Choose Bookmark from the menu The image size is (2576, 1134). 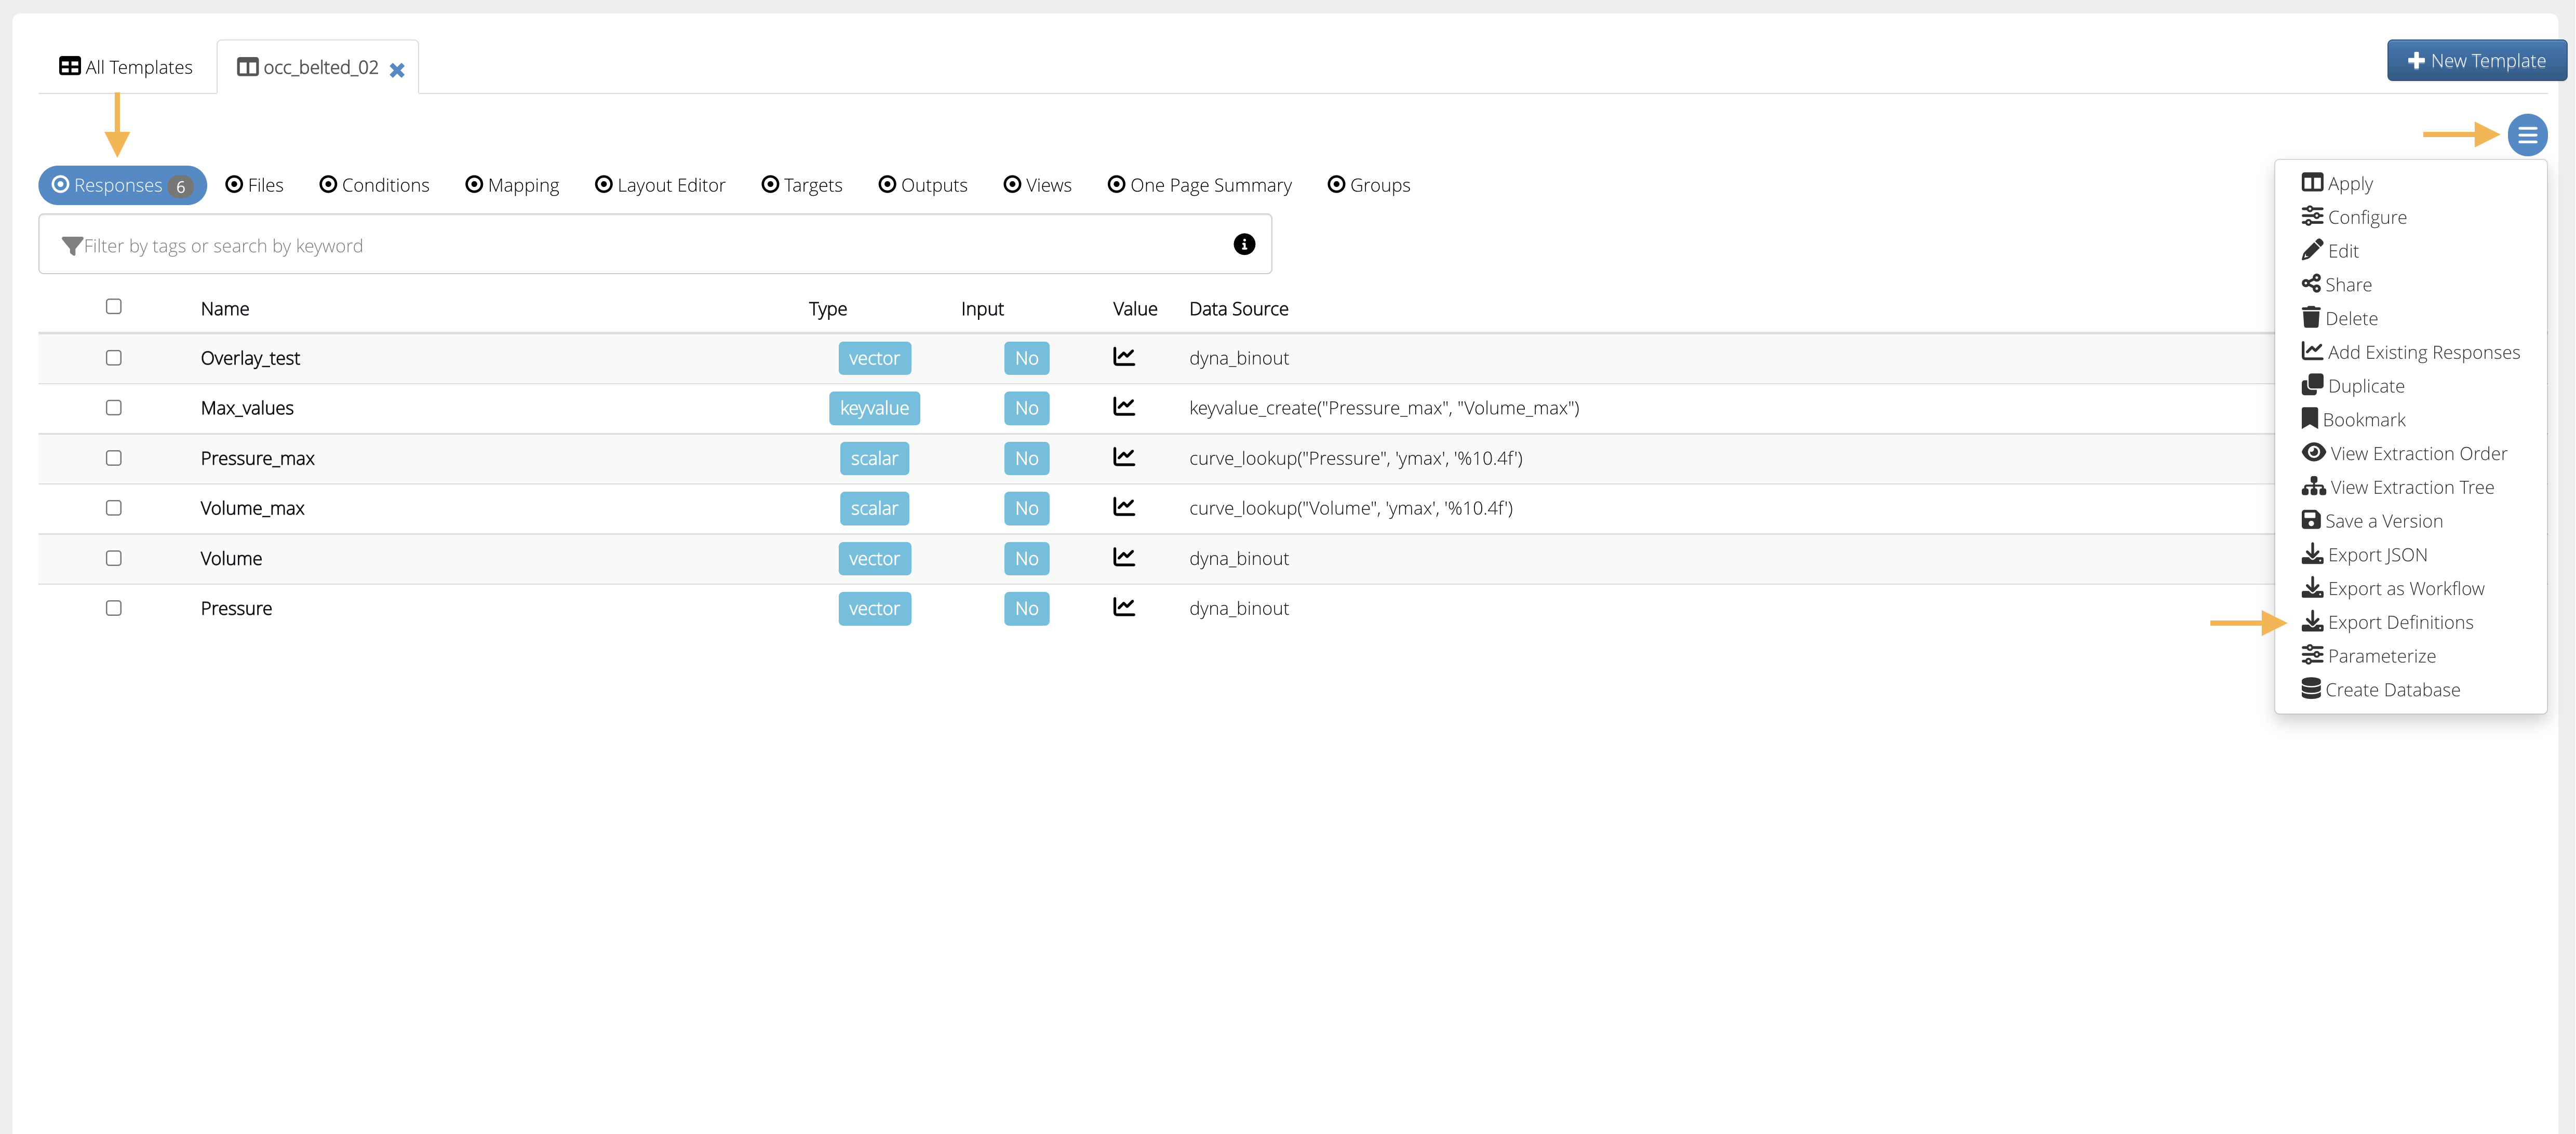click(2354, 420)
